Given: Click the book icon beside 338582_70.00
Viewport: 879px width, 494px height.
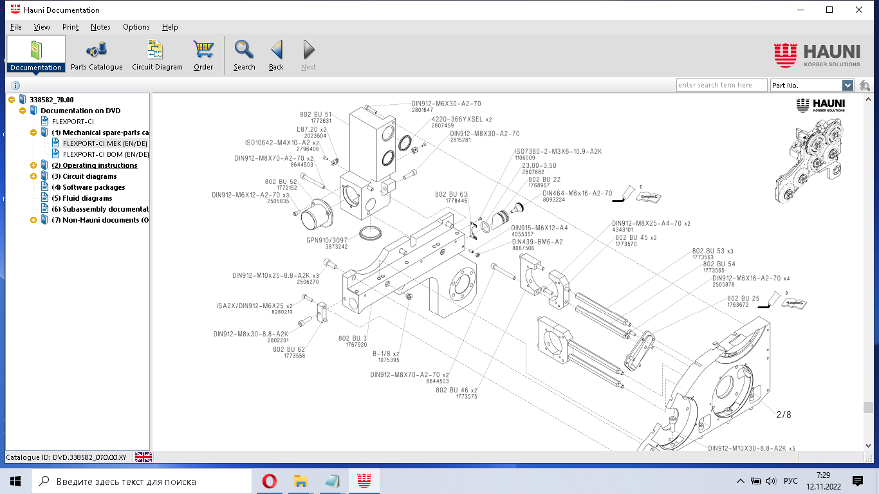Looking at the screenshot, I should (23, 100).
